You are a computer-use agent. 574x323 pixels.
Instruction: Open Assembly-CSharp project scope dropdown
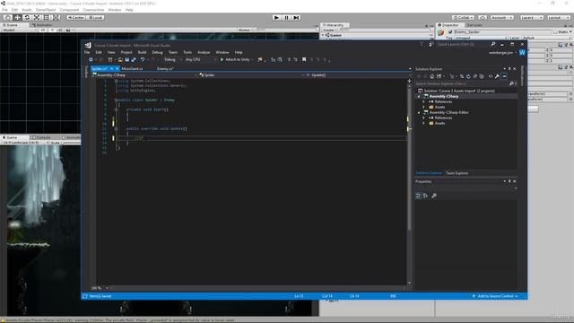tap(144, 75)
